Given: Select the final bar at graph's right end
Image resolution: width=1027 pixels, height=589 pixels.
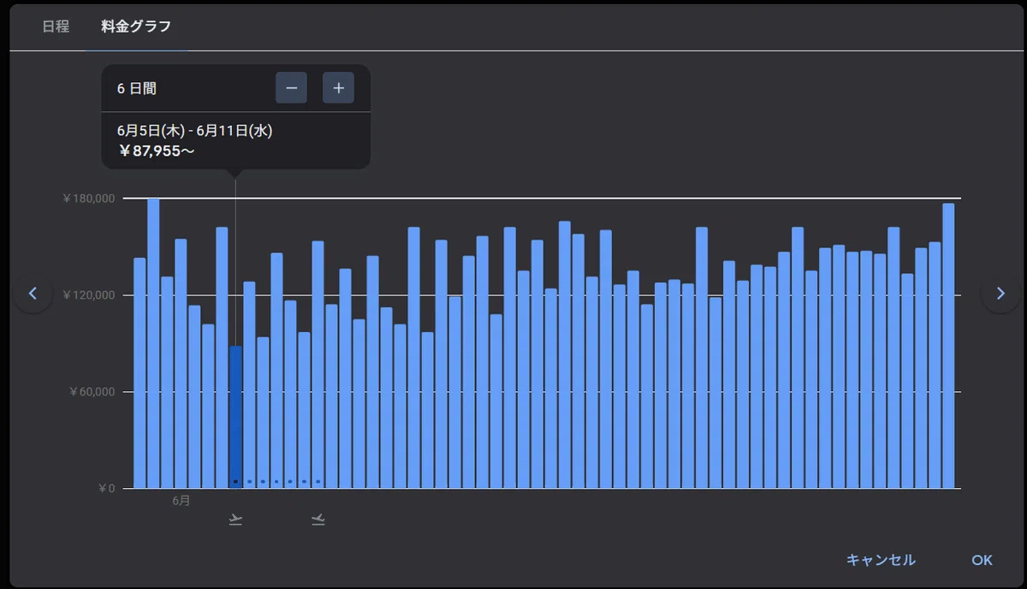Looking at the screenshot, I should point(948,346).
